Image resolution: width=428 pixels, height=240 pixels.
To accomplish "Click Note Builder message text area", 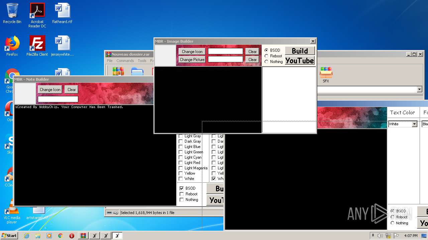I will [95, 155].
